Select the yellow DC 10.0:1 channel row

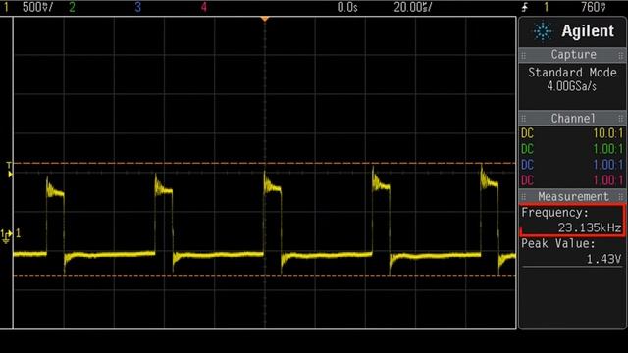(572, 133)
